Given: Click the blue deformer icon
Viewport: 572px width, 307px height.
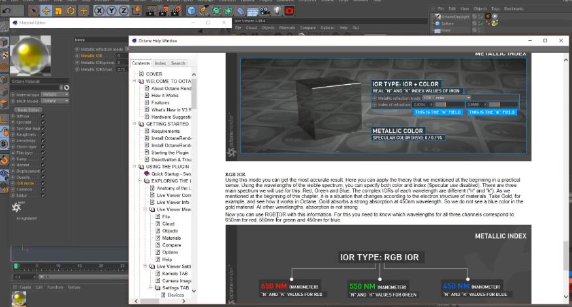Looking at the screenshot, I should pyautogui.click(x=240, y=11).
